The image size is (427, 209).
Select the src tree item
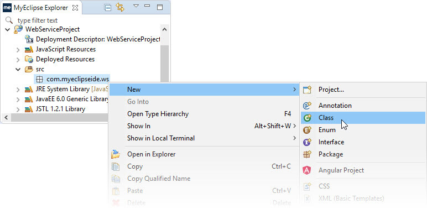pos(40,70)
